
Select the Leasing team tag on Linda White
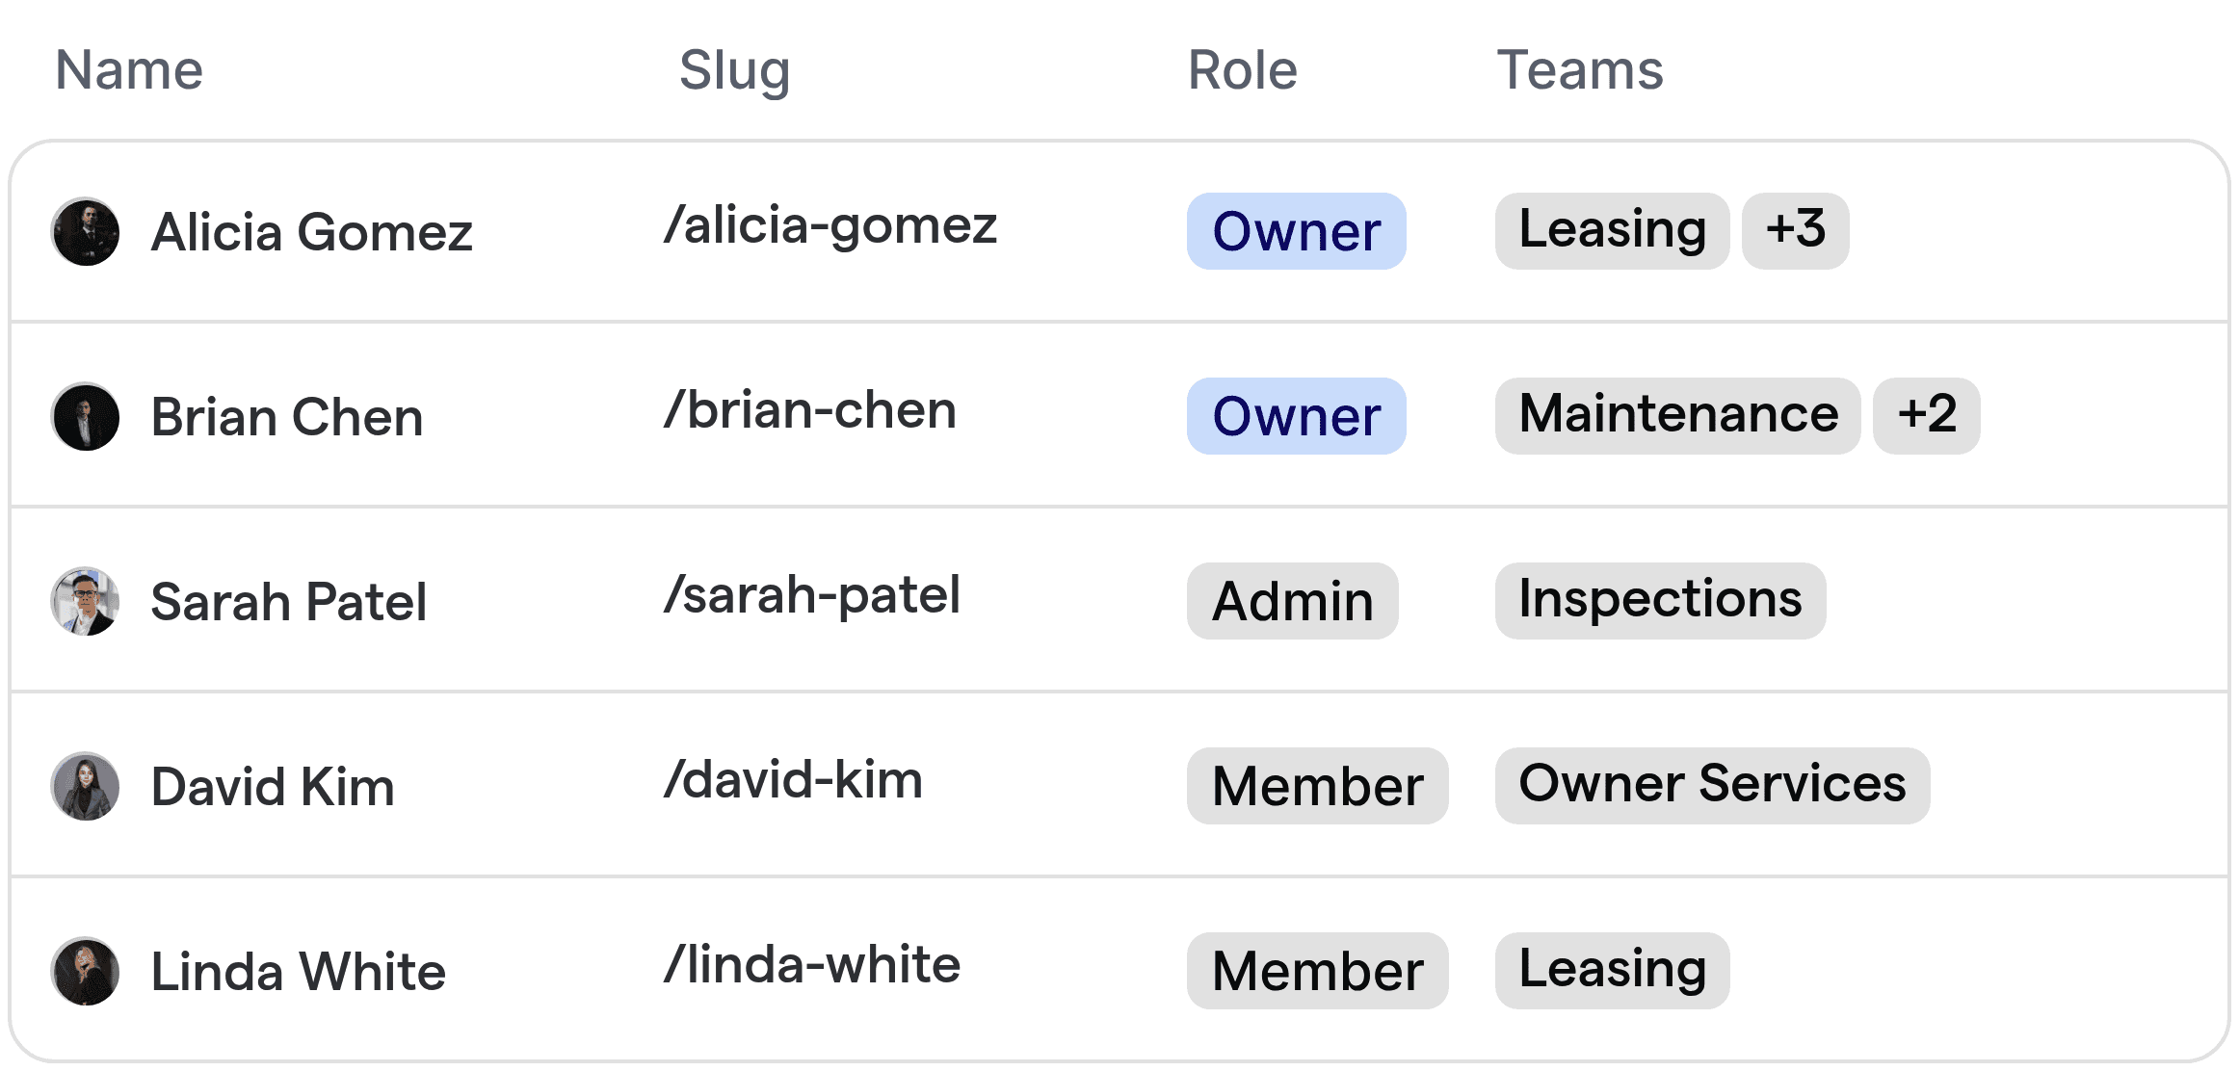(1611, 969)
